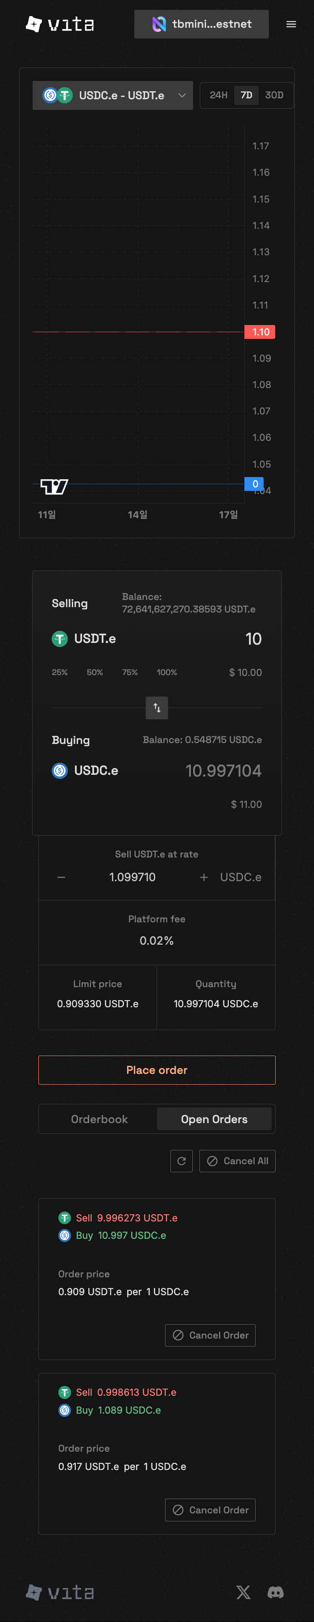Click the Place order button
Screen dimensions: 314x1622
[157, 1070]
